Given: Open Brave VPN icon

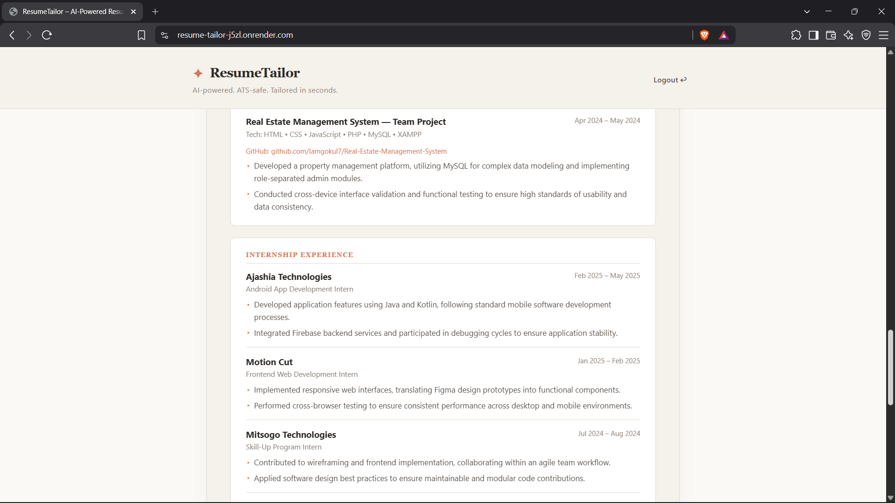Looking at the screenshot, I should tap(866, 35).
